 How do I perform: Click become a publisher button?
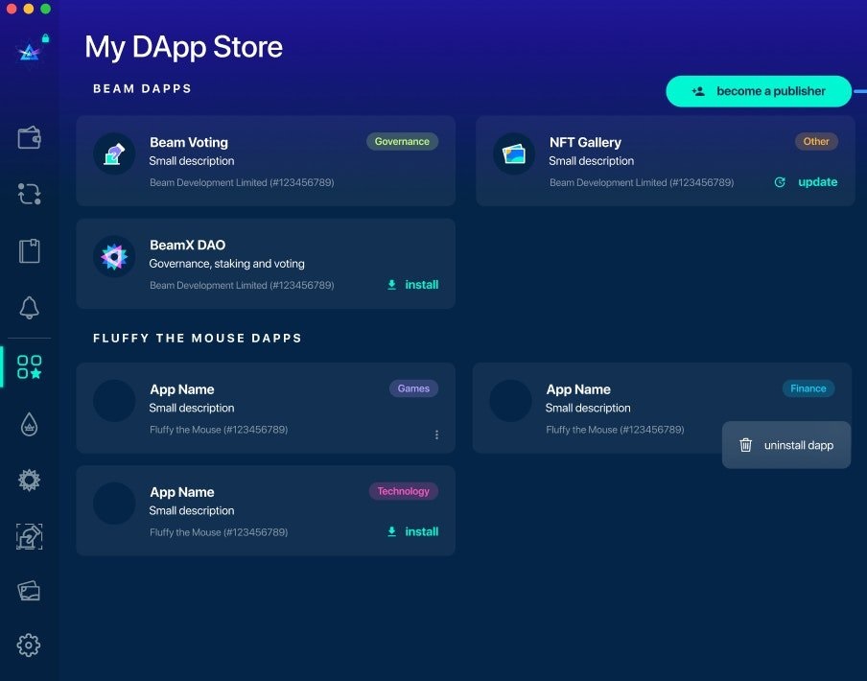point(759,91)
